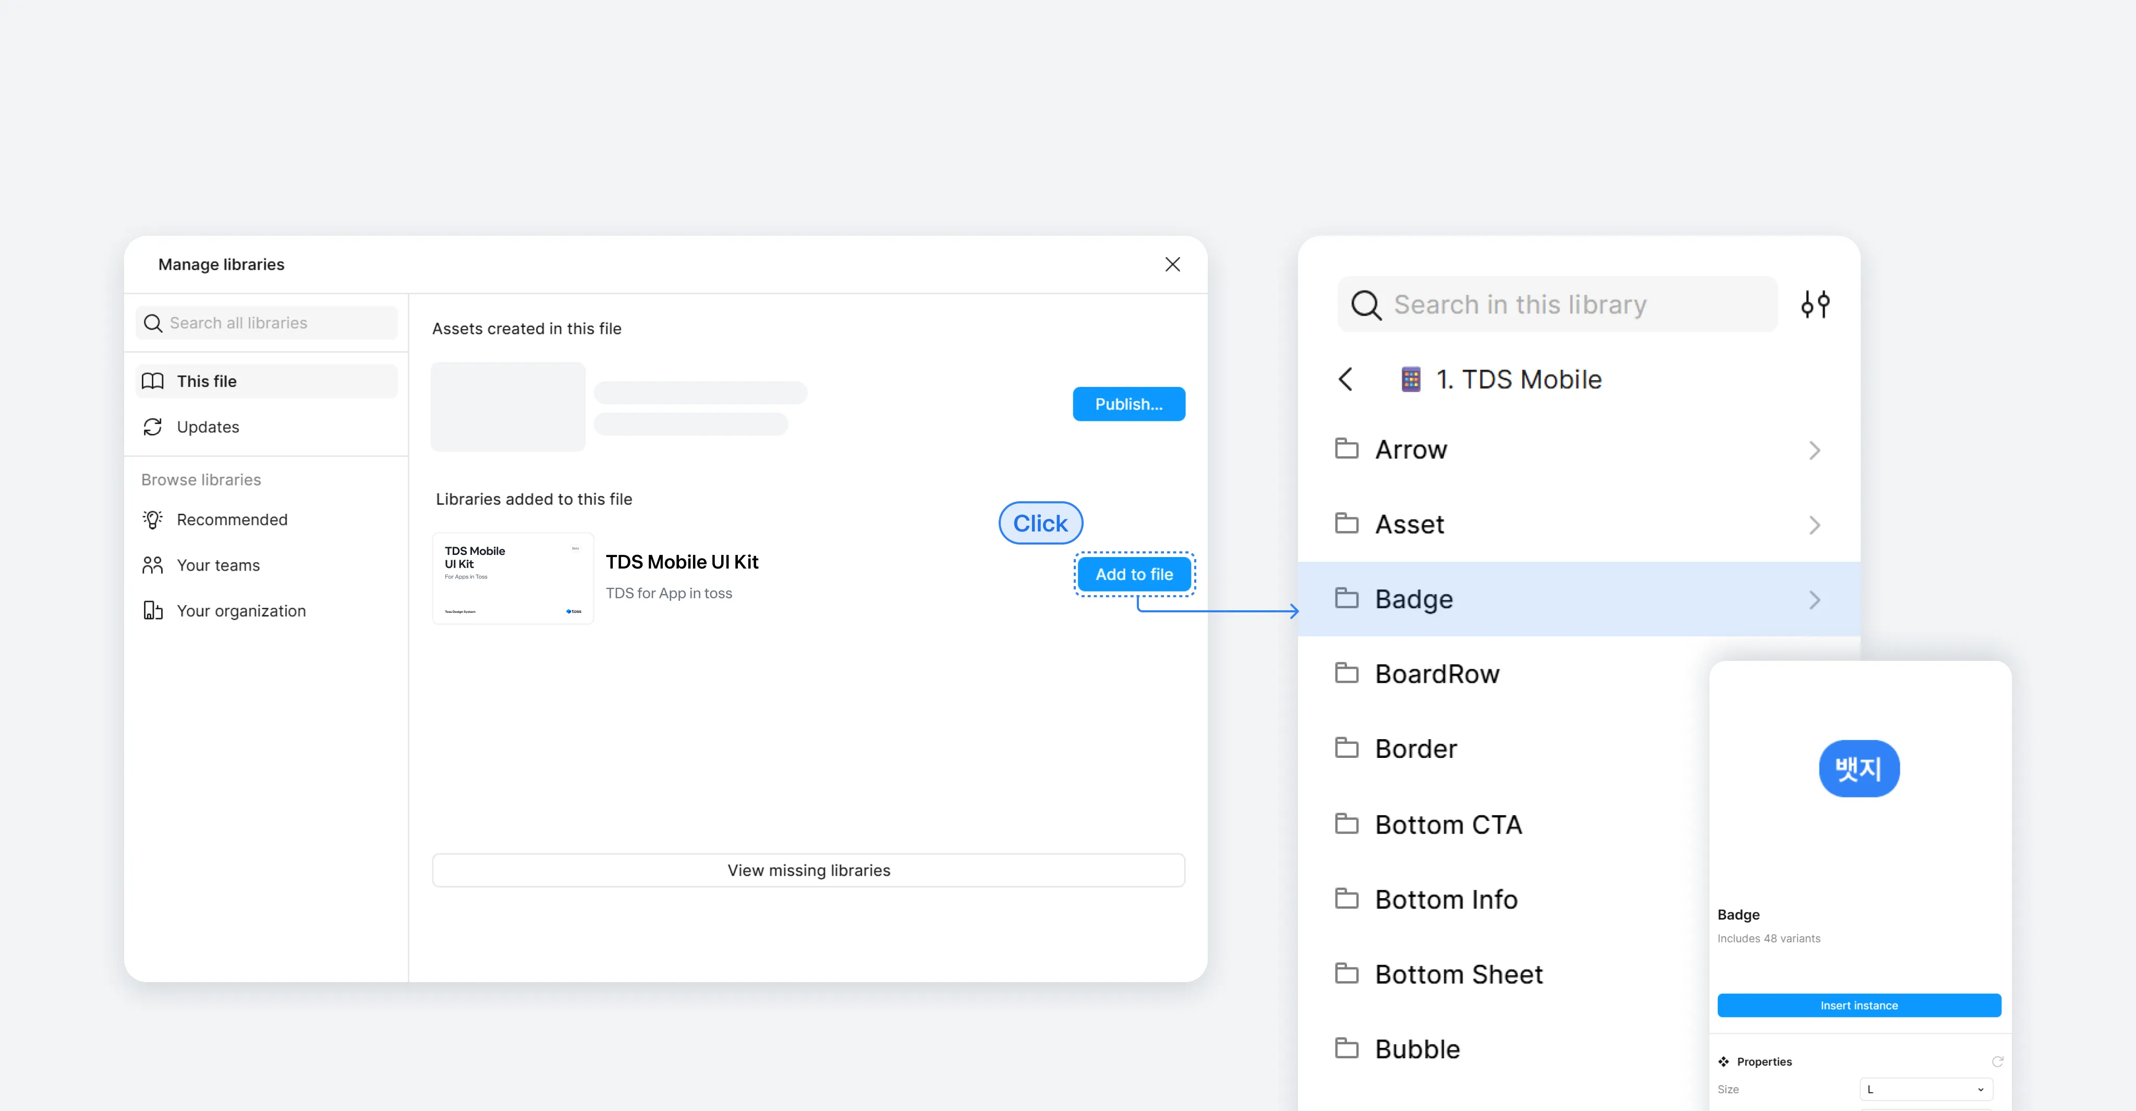Open the Updates section
The height and width of the screenshot is (1111, 2136).
[x=208, y=427]
